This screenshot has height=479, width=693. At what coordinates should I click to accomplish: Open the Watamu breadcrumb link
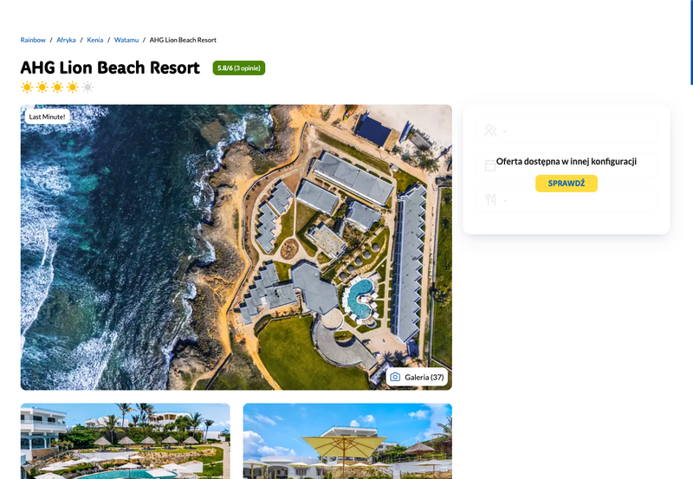126,40
